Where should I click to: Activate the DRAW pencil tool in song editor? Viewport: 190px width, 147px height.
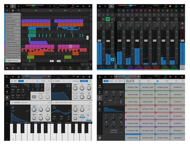(x=52, y=68)
